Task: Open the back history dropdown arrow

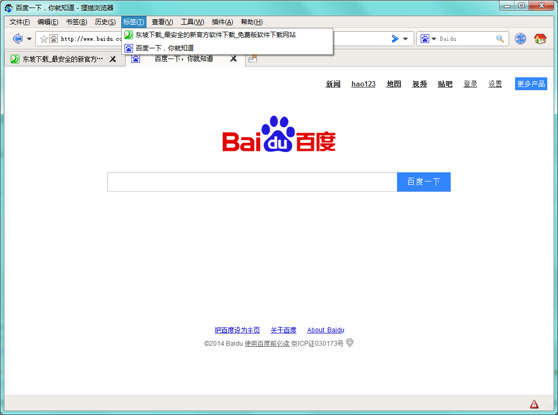Action: [29, 39]
